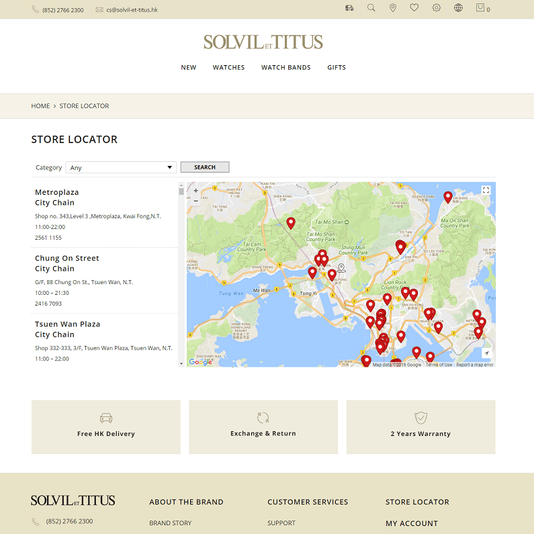The height and width of the screenshot is (534, 534).
Task: Click the footer (852) 2766 2300 number
Action: 69,521
